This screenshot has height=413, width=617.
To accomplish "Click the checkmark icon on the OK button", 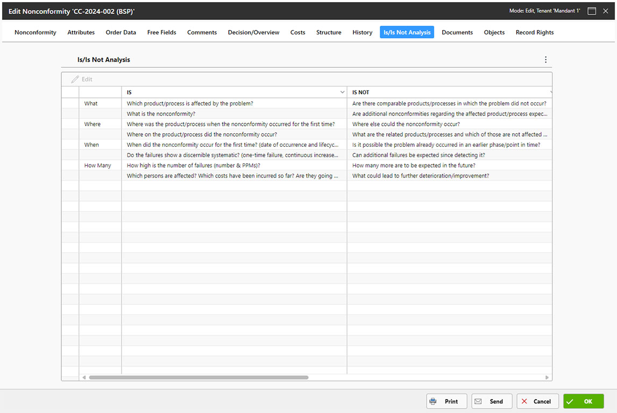I will 570,401.
